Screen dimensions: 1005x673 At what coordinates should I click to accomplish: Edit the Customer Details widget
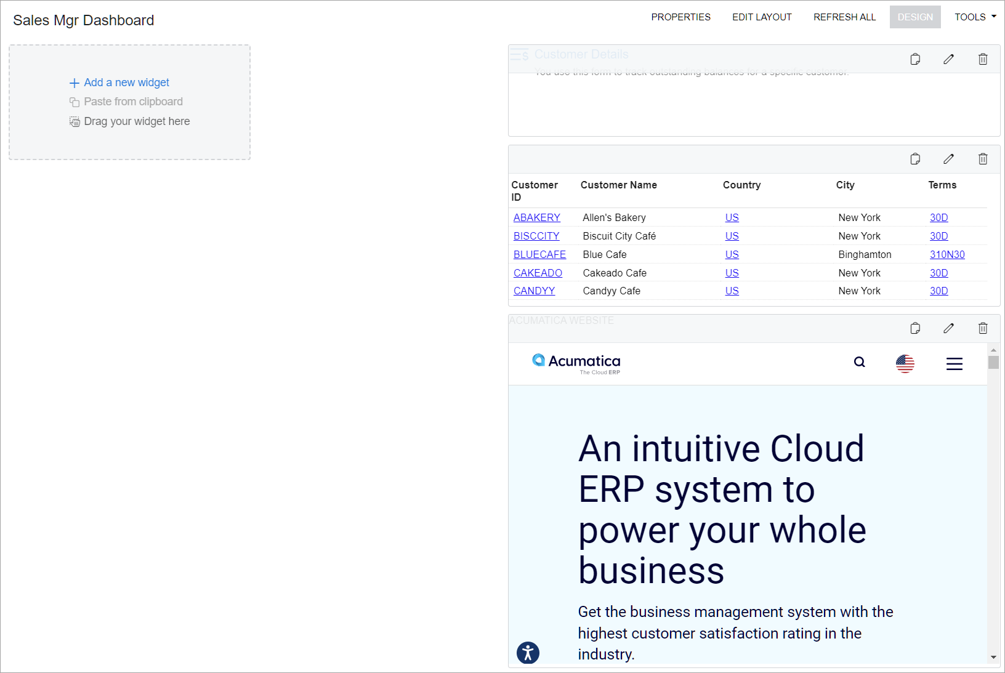point(948,59)
